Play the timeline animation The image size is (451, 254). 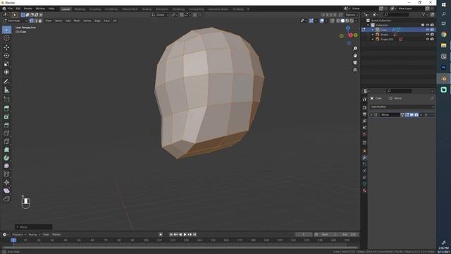point(185,234)
